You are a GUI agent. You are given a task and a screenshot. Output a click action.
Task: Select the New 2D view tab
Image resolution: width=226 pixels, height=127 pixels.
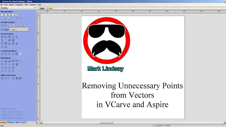click(x=42, y=8)
